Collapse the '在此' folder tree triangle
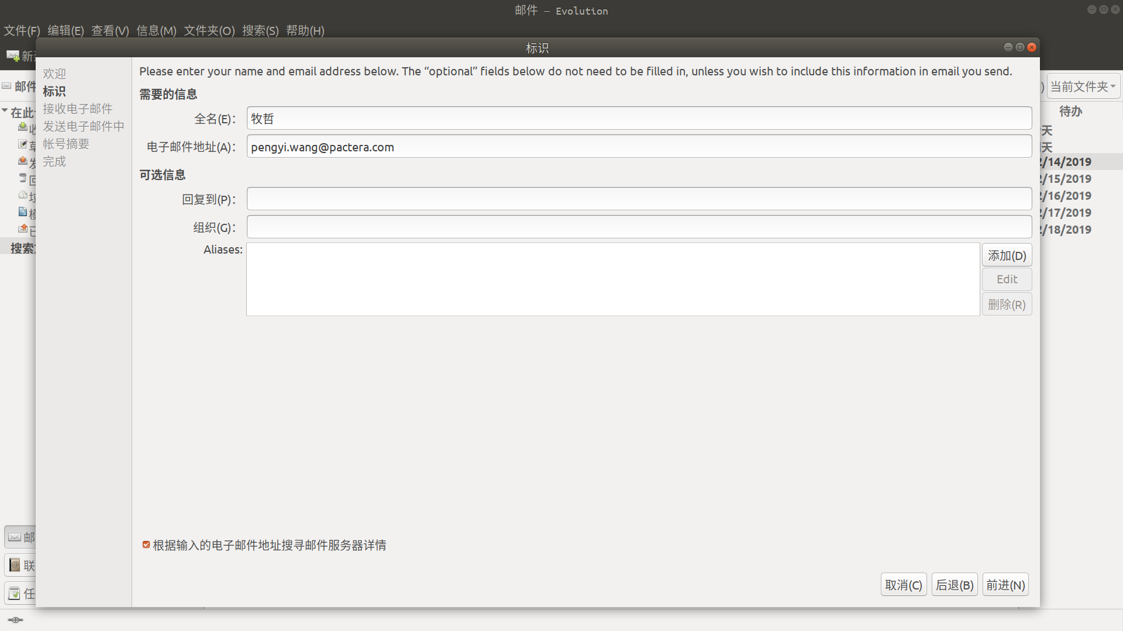Screen dimensions: 1123x631 pyautogui.click(x=5, y=110)
